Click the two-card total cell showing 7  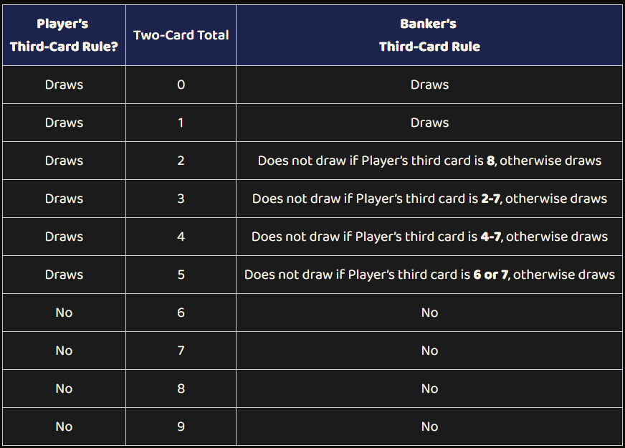[x=181, y=351]
